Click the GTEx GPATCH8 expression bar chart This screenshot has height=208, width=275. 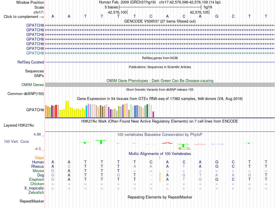click(100, 109)
